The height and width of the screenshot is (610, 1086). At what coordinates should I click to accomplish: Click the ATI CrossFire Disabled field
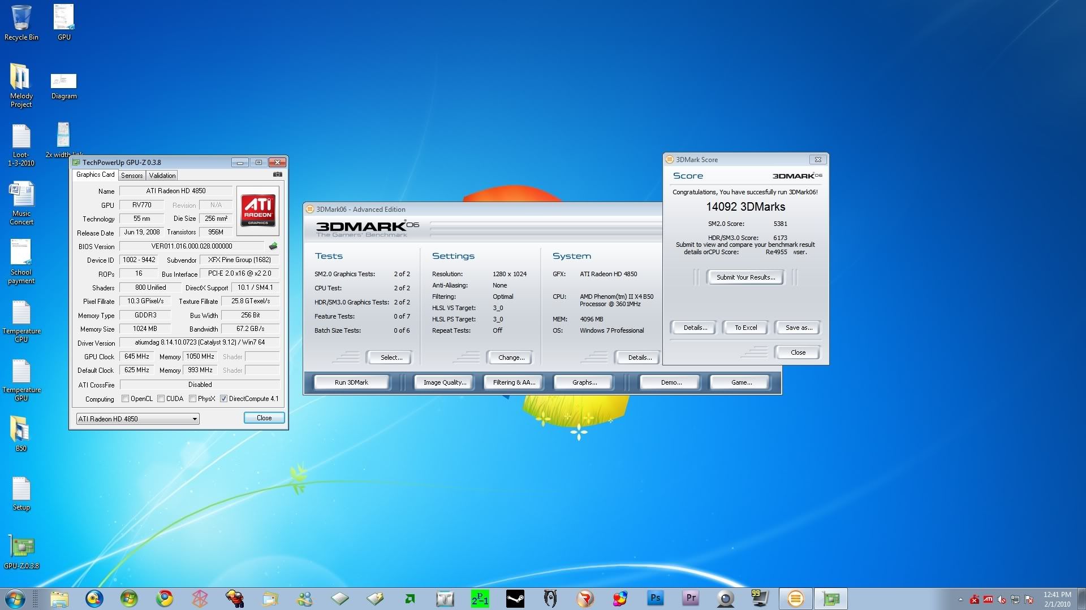[x=199, y=385]
